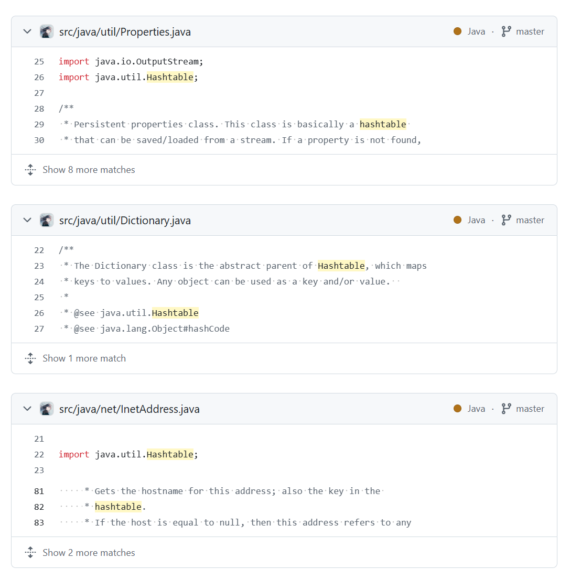Image resolution: width=570 pixels, height=580 pixels.
Task: Collapse the Properties.java result chevron
Action: pos(27,31)
